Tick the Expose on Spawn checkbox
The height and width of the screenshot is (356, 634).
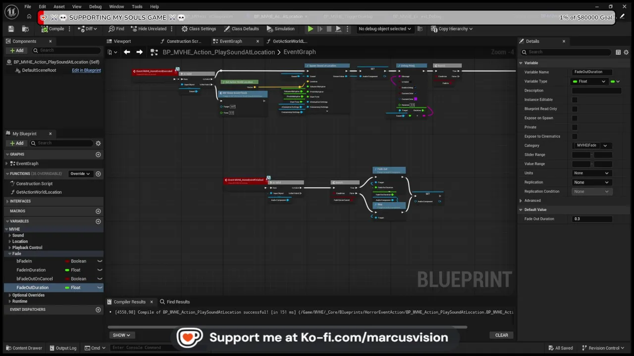[575, 118]
